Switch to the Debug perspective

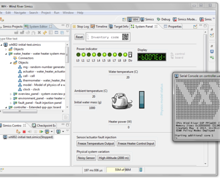pos(164,20)
